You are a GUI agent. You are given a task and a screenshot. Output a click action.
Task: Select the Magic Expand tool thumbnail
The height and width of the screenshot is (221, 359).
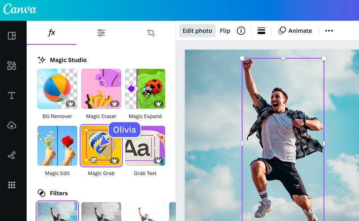[x=145, y=89]
